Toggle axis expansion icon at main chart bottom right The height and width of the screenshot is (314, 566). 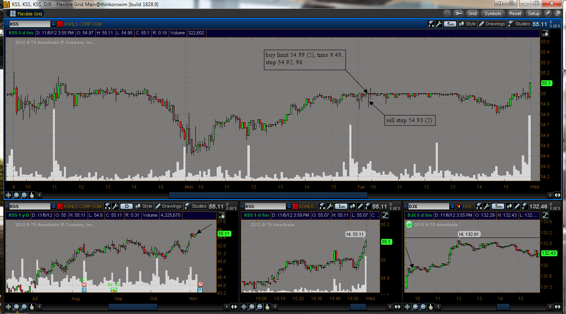[557, 195]
